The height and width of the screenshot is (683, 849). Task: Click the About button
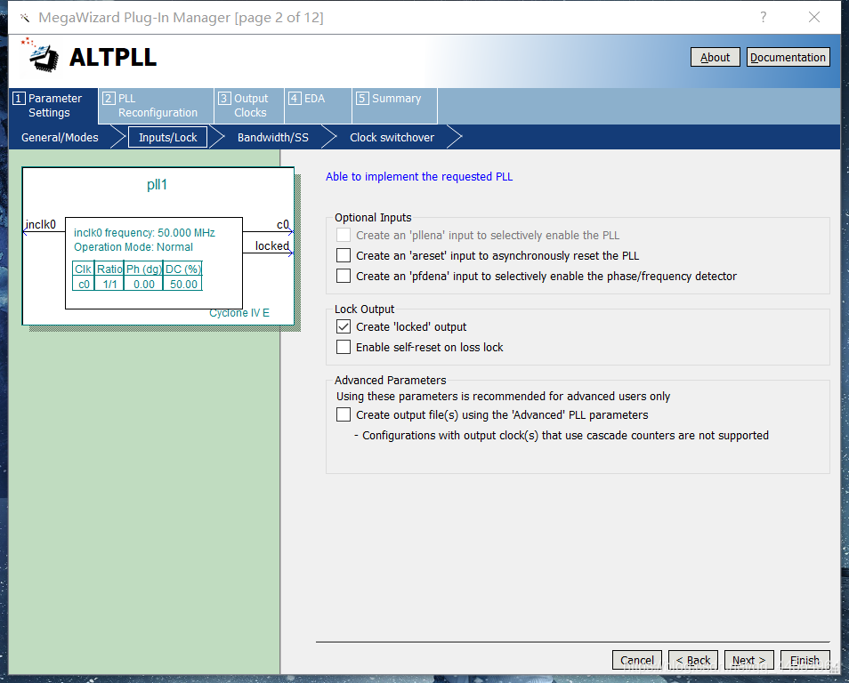point(716,58)
